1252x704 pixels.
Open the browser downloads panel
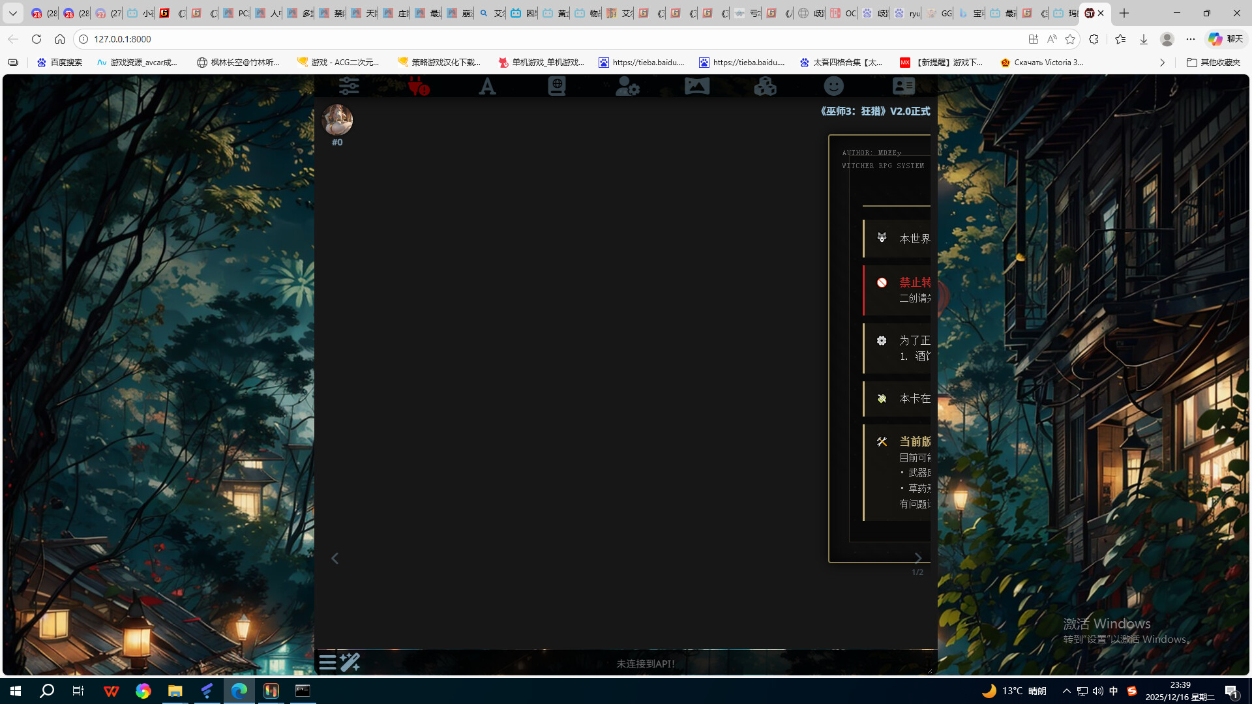pyautogui.click(x=1144, y=39)
